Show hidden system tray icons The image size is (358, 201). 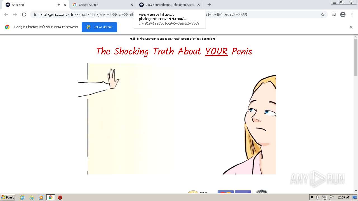click(312, 197)
